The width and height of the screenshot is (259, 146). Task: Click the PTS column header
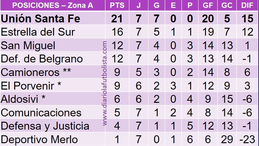(117, 5)
